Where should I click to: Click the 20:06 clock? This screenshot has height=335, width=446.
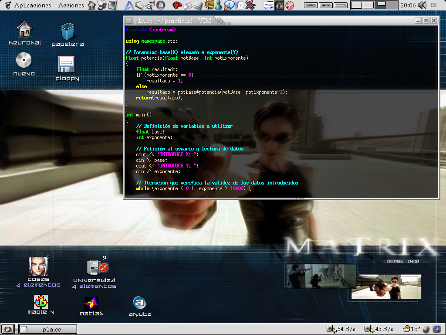[408, 5]
